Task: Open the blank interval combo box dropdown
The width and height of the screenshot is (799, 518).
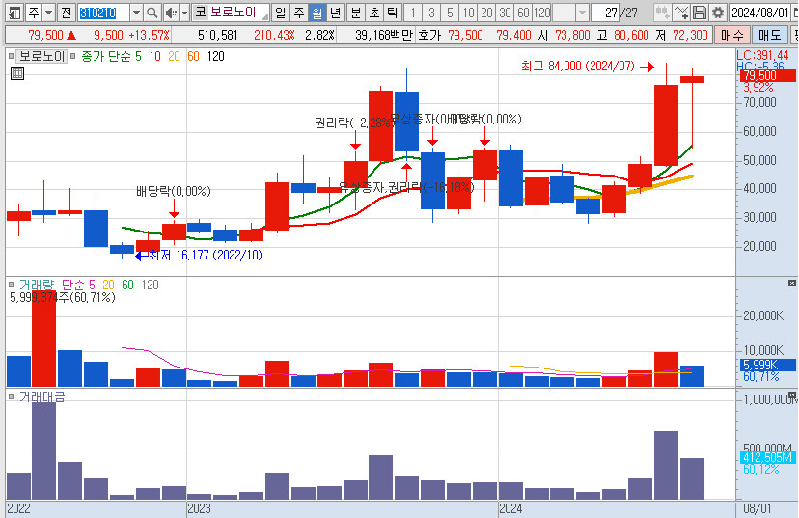Action: pos(582,13)
